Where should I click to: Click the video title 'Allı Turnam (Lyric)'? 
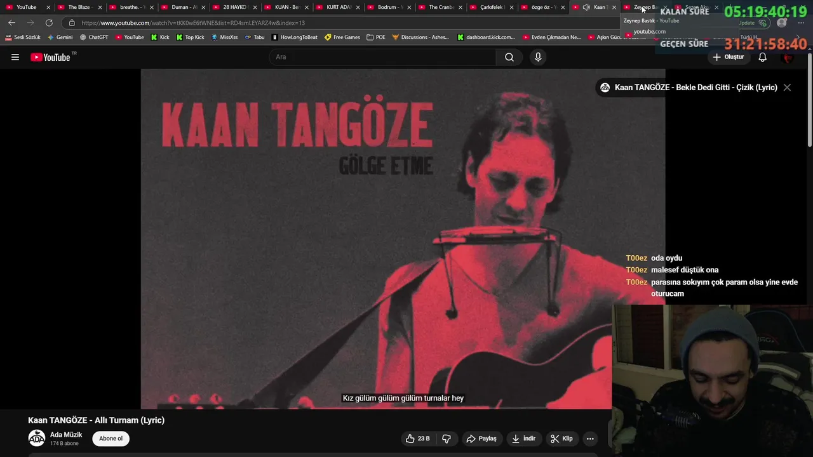click(x=96, y=420)
